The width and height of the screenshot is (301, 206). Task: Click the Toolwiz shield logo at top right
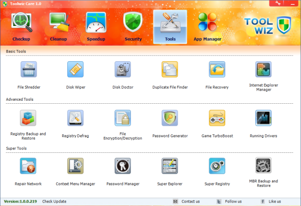(284, 25)
